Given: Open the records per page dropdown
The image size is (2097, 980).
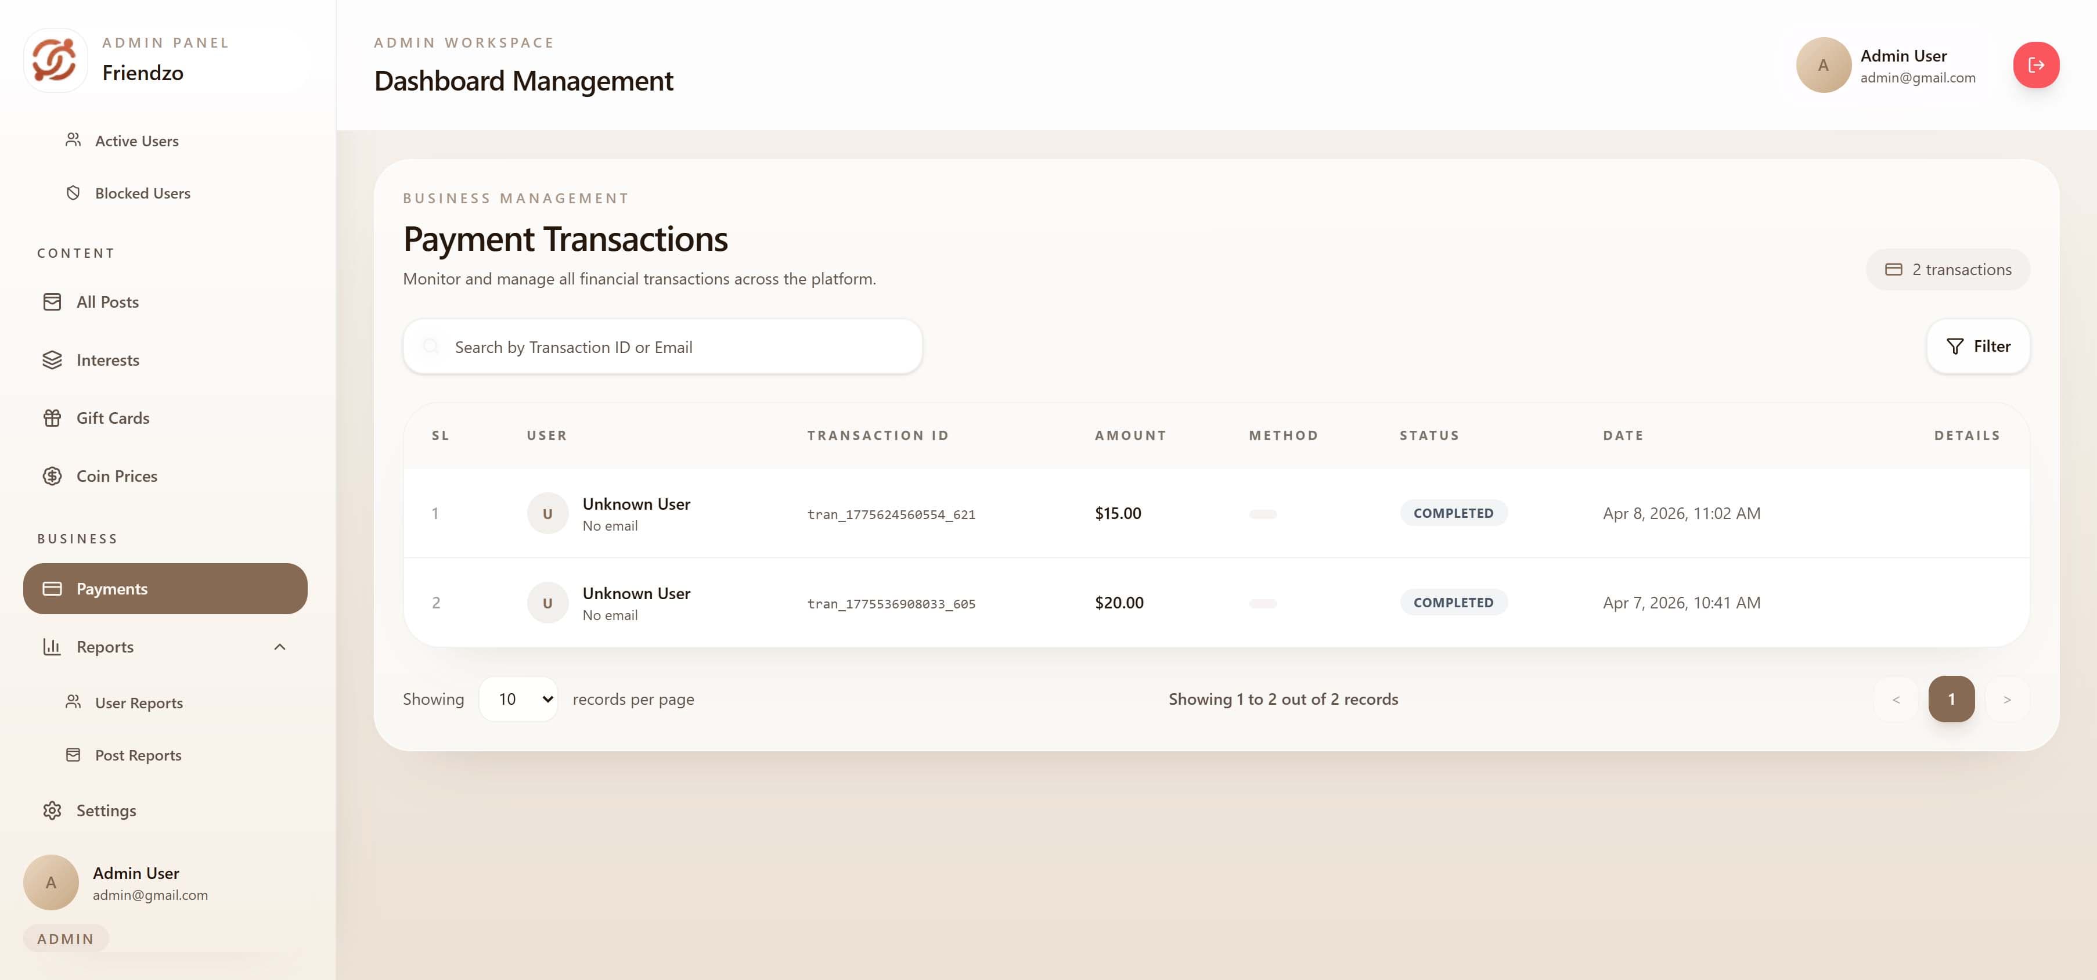Looking at the screenshot, I should coord(518,698).
